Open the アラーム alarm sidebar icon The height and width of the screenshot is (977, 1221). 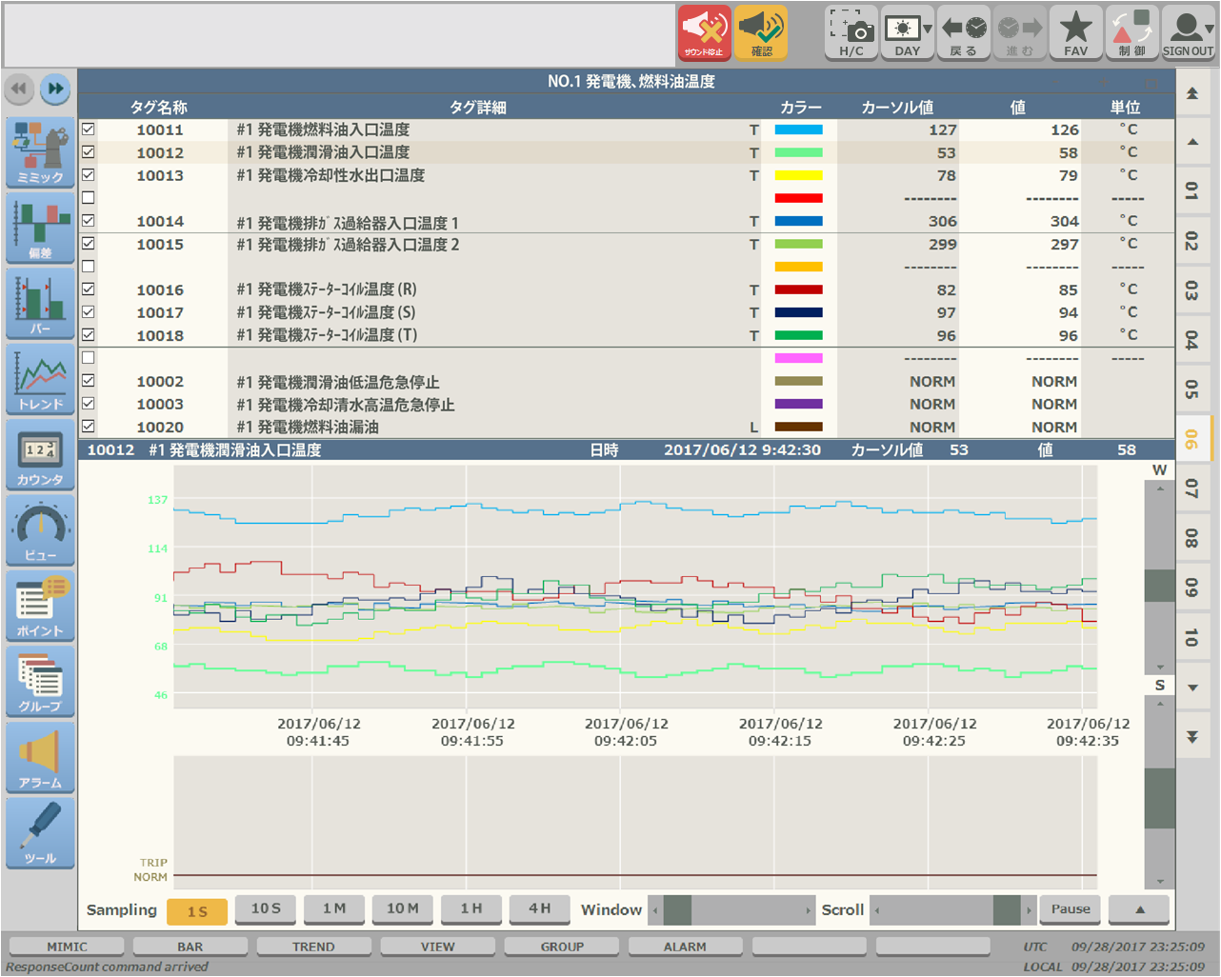pyautogui.click(x=40, y=757)
